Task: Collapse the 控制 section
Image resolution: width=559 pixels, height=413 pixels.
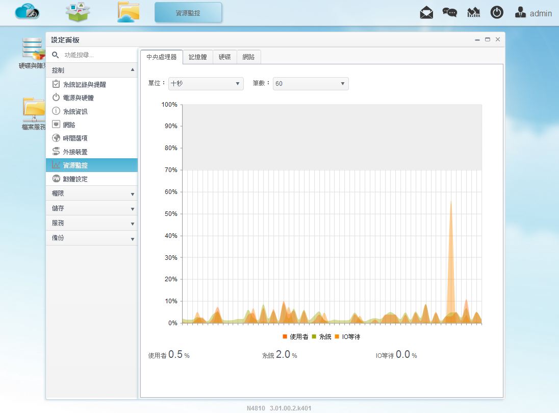Action: [x=92, y=70]
